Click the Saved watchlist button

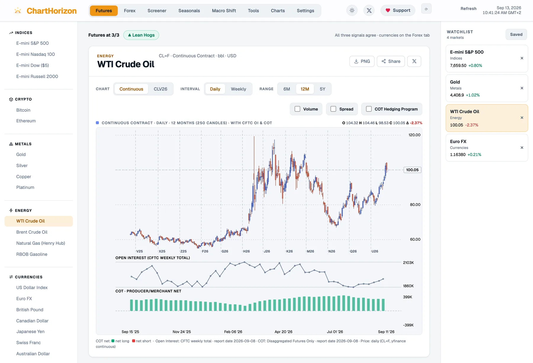tap(516, 35)
